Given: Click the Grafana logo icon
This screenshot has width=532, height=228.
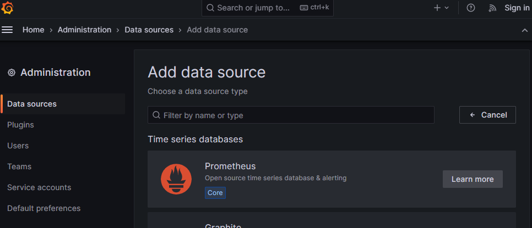Looking at the screenshot, I should pos(7,8).
